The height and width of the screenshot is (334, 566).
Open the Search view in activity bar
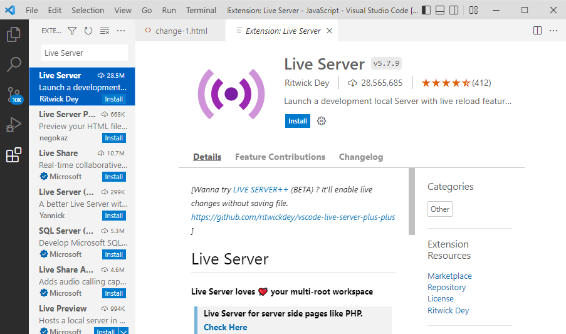(x=14, y=65)
